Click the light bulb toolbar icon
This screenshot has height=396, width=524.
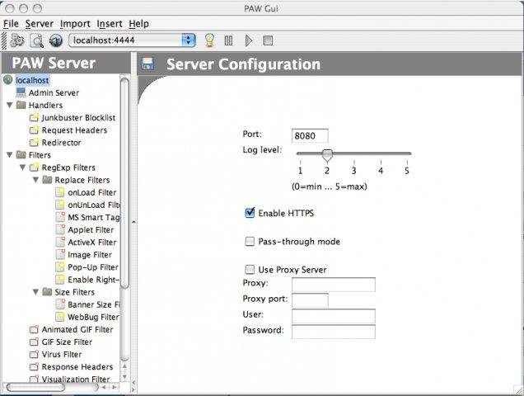click(x=209, y=40)
